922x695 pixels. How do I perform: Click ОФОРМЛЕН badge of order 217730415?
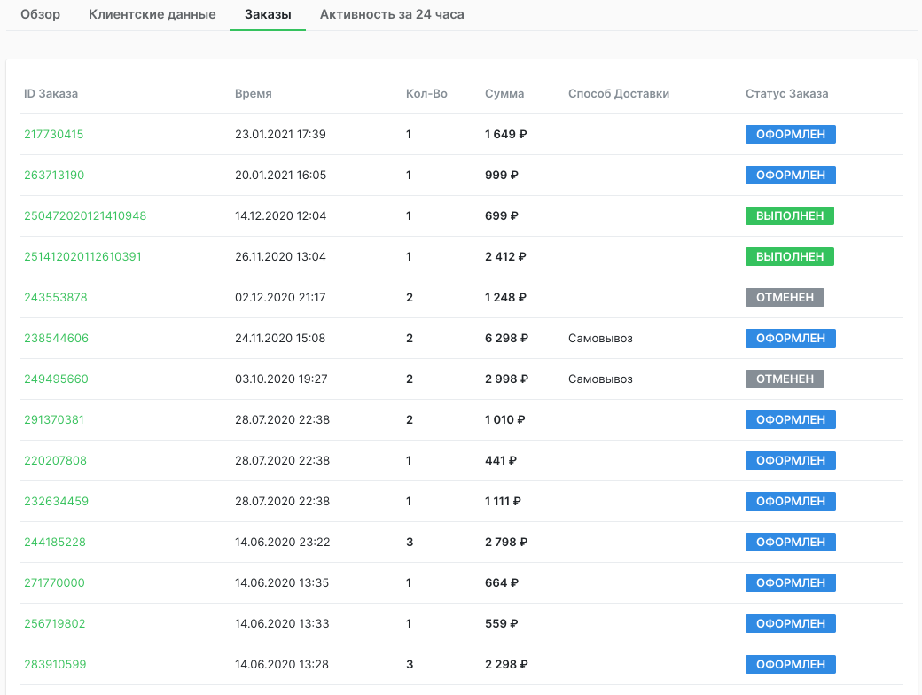[791, 135]
